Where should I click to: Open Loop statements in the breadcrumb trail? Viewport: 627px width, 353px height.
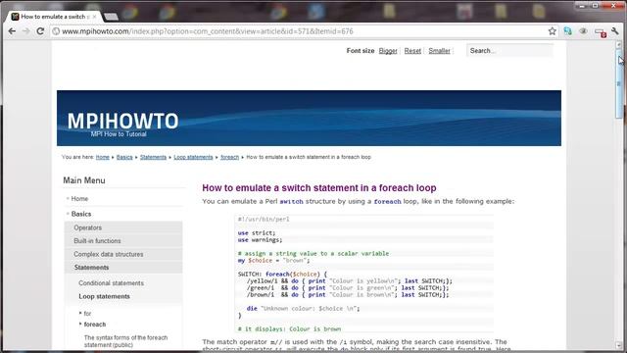click(193, 157)
